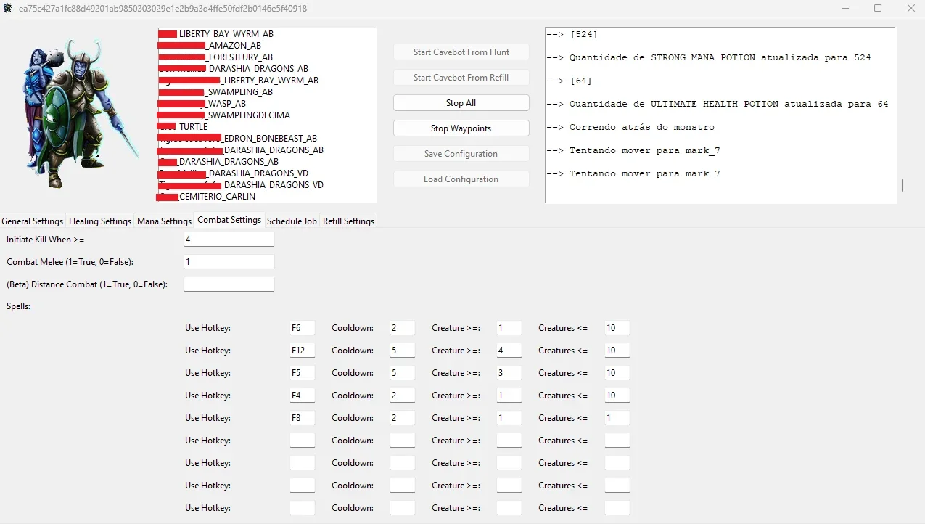The width and height of the screenshot is (925, 524).
Task: Click the hotkey field containing F12
Action: pos(303,351)
